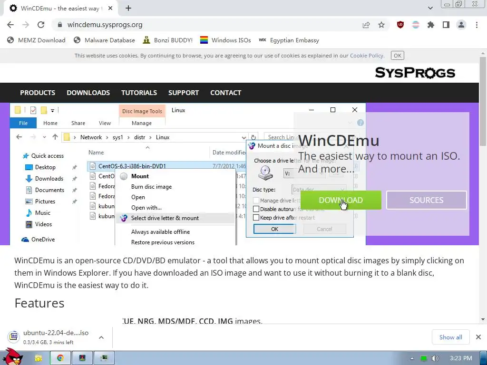Accept cookies with the OK button

pos(398,56)
